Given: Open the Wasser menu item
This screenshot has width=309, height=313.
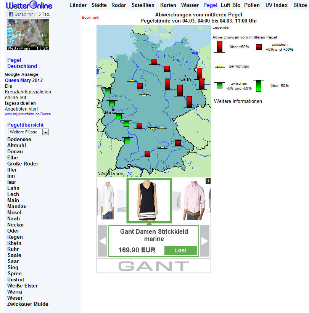Looking at the screenshot, I should pos(190,5).
